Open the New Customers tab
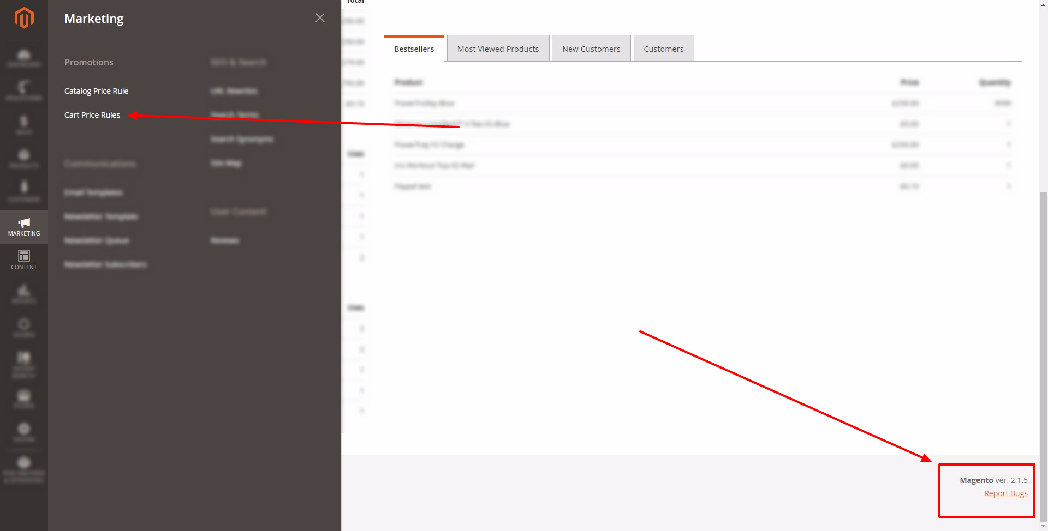 pos(591,48)
